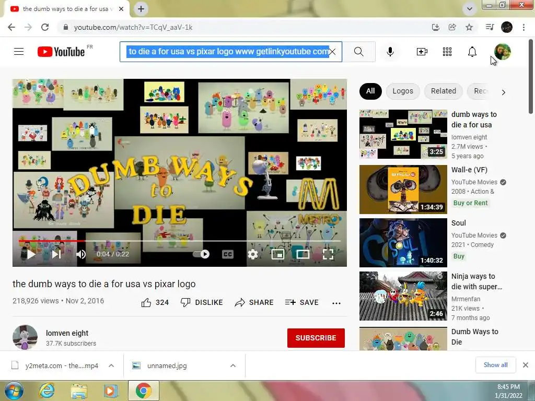535x401 pixels.
Task: Click the address bar URL
Action: click(133, 27)
